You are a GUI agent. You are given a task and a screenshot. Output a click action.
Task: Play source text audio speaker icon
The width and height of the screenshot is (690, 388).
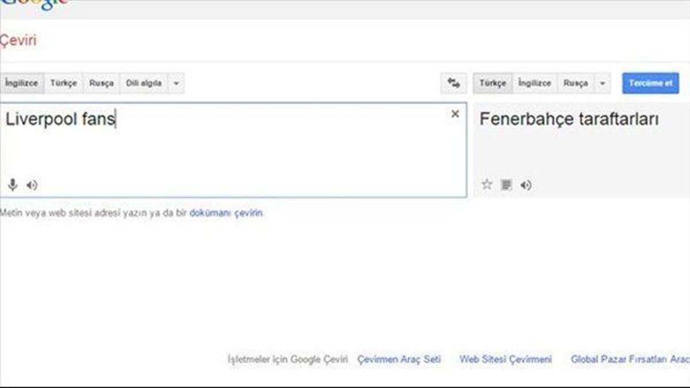[32, 185]
